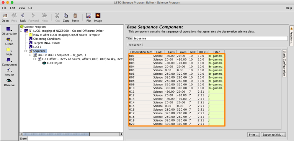Select row 010 in the sequence table
Screen dimensions: 294x141
(x=176, y=88)
